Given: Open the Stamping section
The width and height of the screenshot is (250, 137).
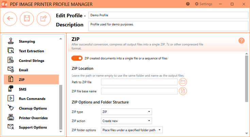Looking at the screenshot, I should (x=31, y=41).
